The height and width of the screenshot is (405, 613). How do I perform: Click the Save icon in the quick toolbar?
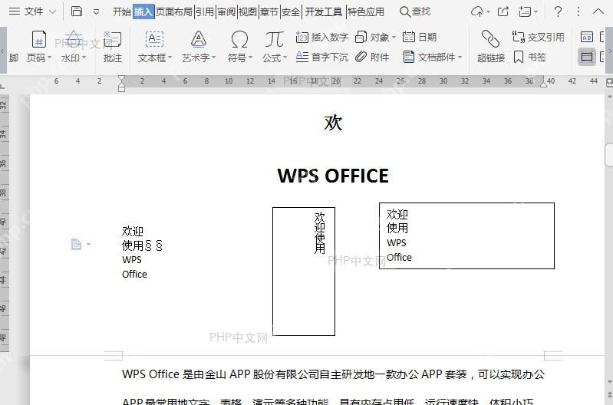point(77,12)
